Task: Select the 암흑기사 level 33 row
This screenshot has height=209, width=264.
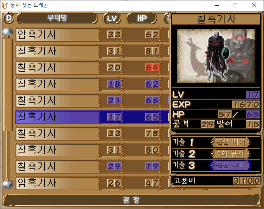Action: click(92, 35)
